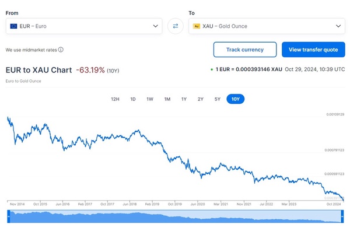The image size is (350, 231).
Task: Click the right range slider handle
Action: point(342,216)
